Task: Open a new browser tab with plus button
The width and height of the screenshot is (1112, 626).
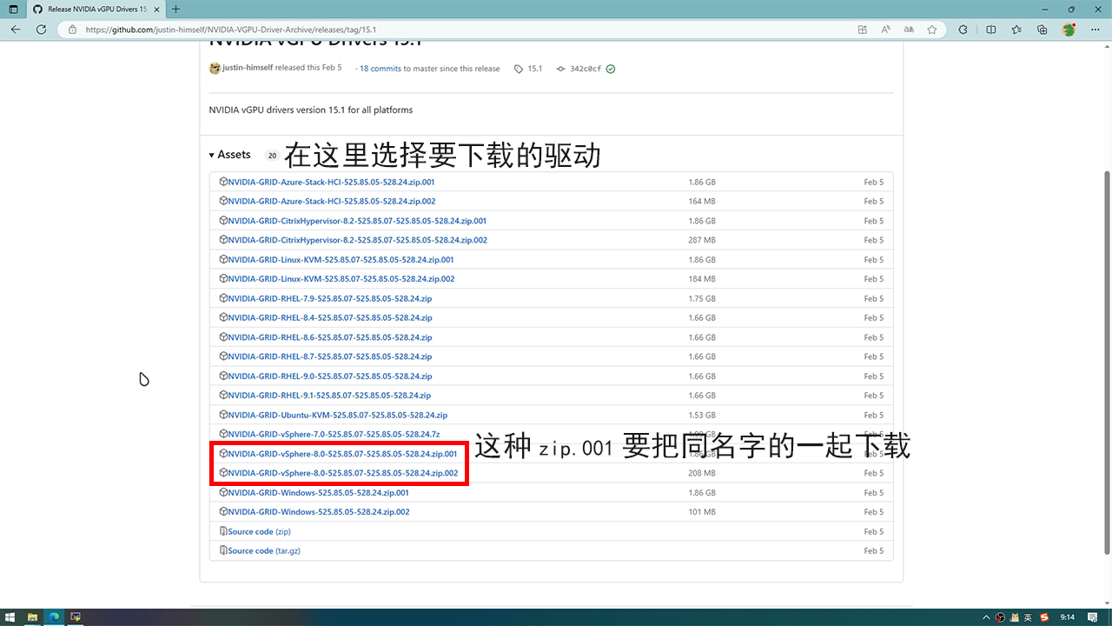Action: [x=175, y=9]
